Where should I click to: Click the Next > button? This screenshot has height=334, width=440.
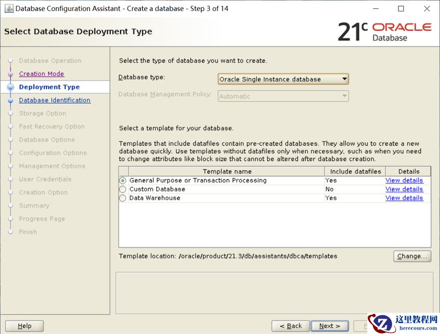tap(330, 326)
